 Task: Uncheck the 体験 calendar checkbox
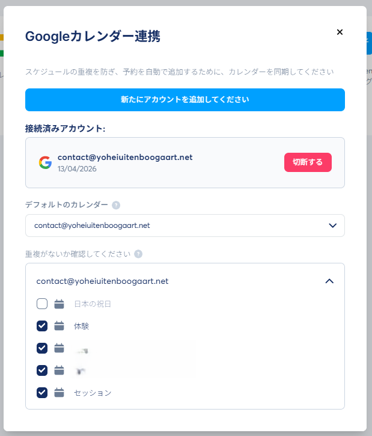click(x=42, y=326)
